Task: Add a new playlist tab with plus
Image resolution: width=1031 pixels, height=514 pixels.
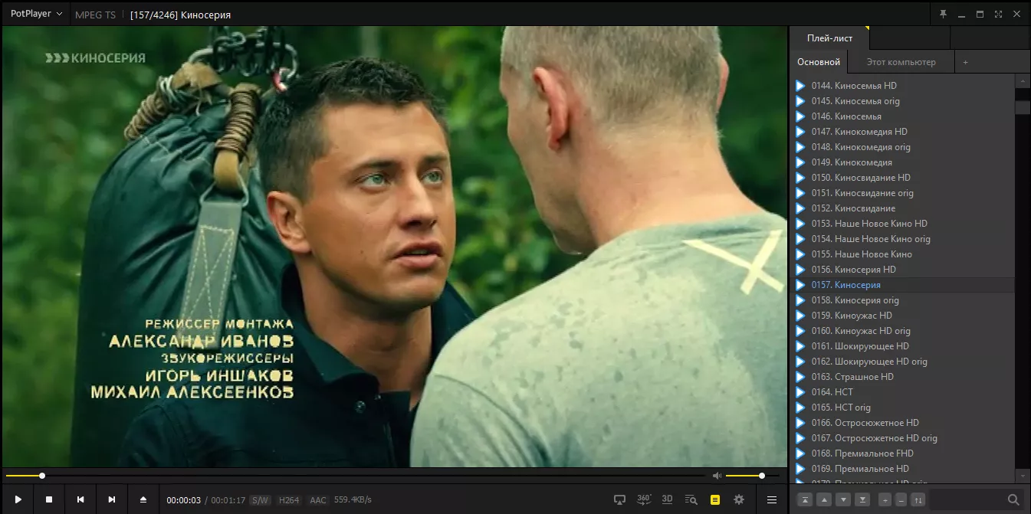Action: click(x=965, y=62)
